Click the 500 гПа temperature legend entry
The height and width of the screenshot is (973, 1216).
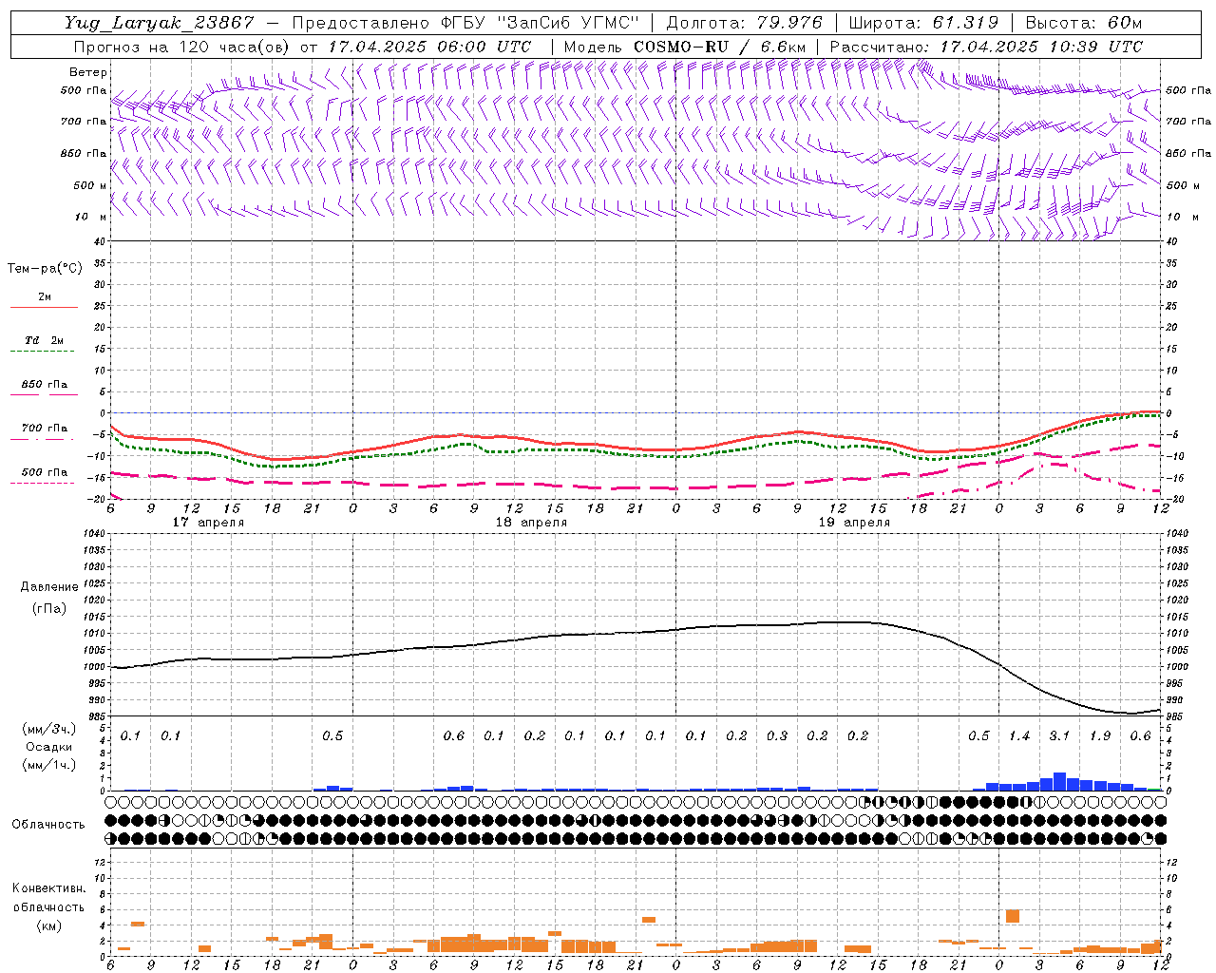coord(44,472)
